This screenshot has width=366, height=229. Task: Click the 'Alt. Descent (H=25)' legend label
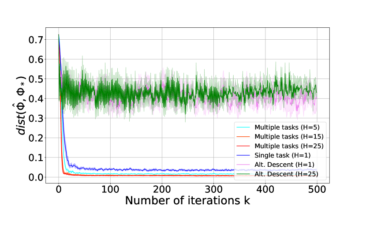click(286, 174)
